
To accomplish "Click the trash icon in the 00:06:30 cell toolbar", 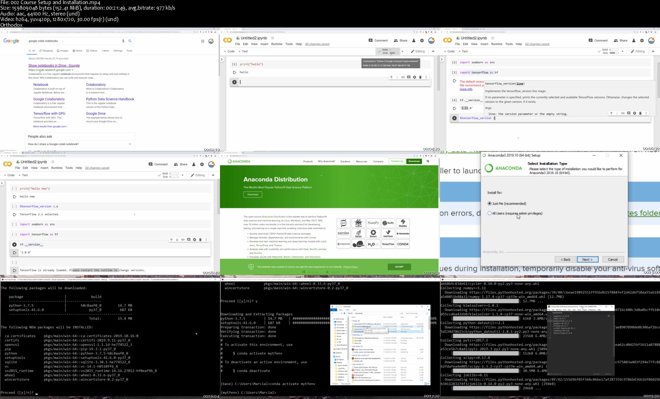I will point(640,113).
